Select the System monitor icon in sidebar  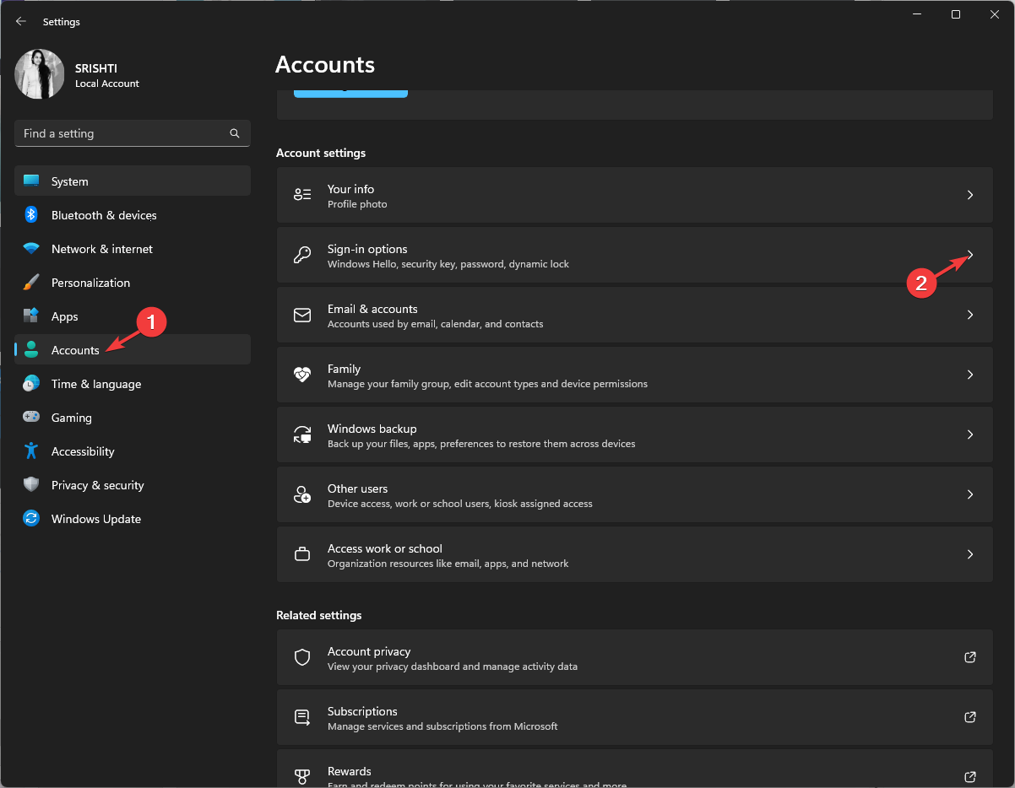tap(31, 181)
